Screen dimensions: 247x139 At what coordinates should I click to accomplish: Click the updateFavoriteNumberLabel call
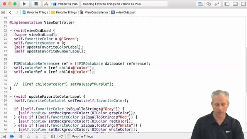(x=49, y=51)
